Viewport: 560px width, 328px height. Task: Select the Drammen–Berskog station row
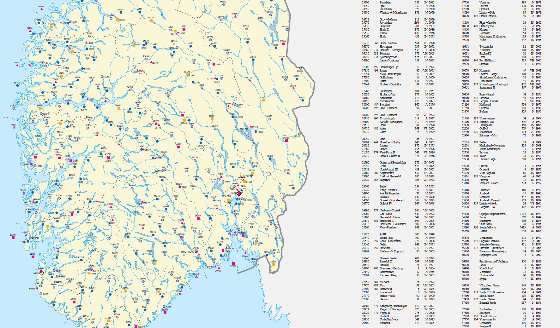coord(398,268)
